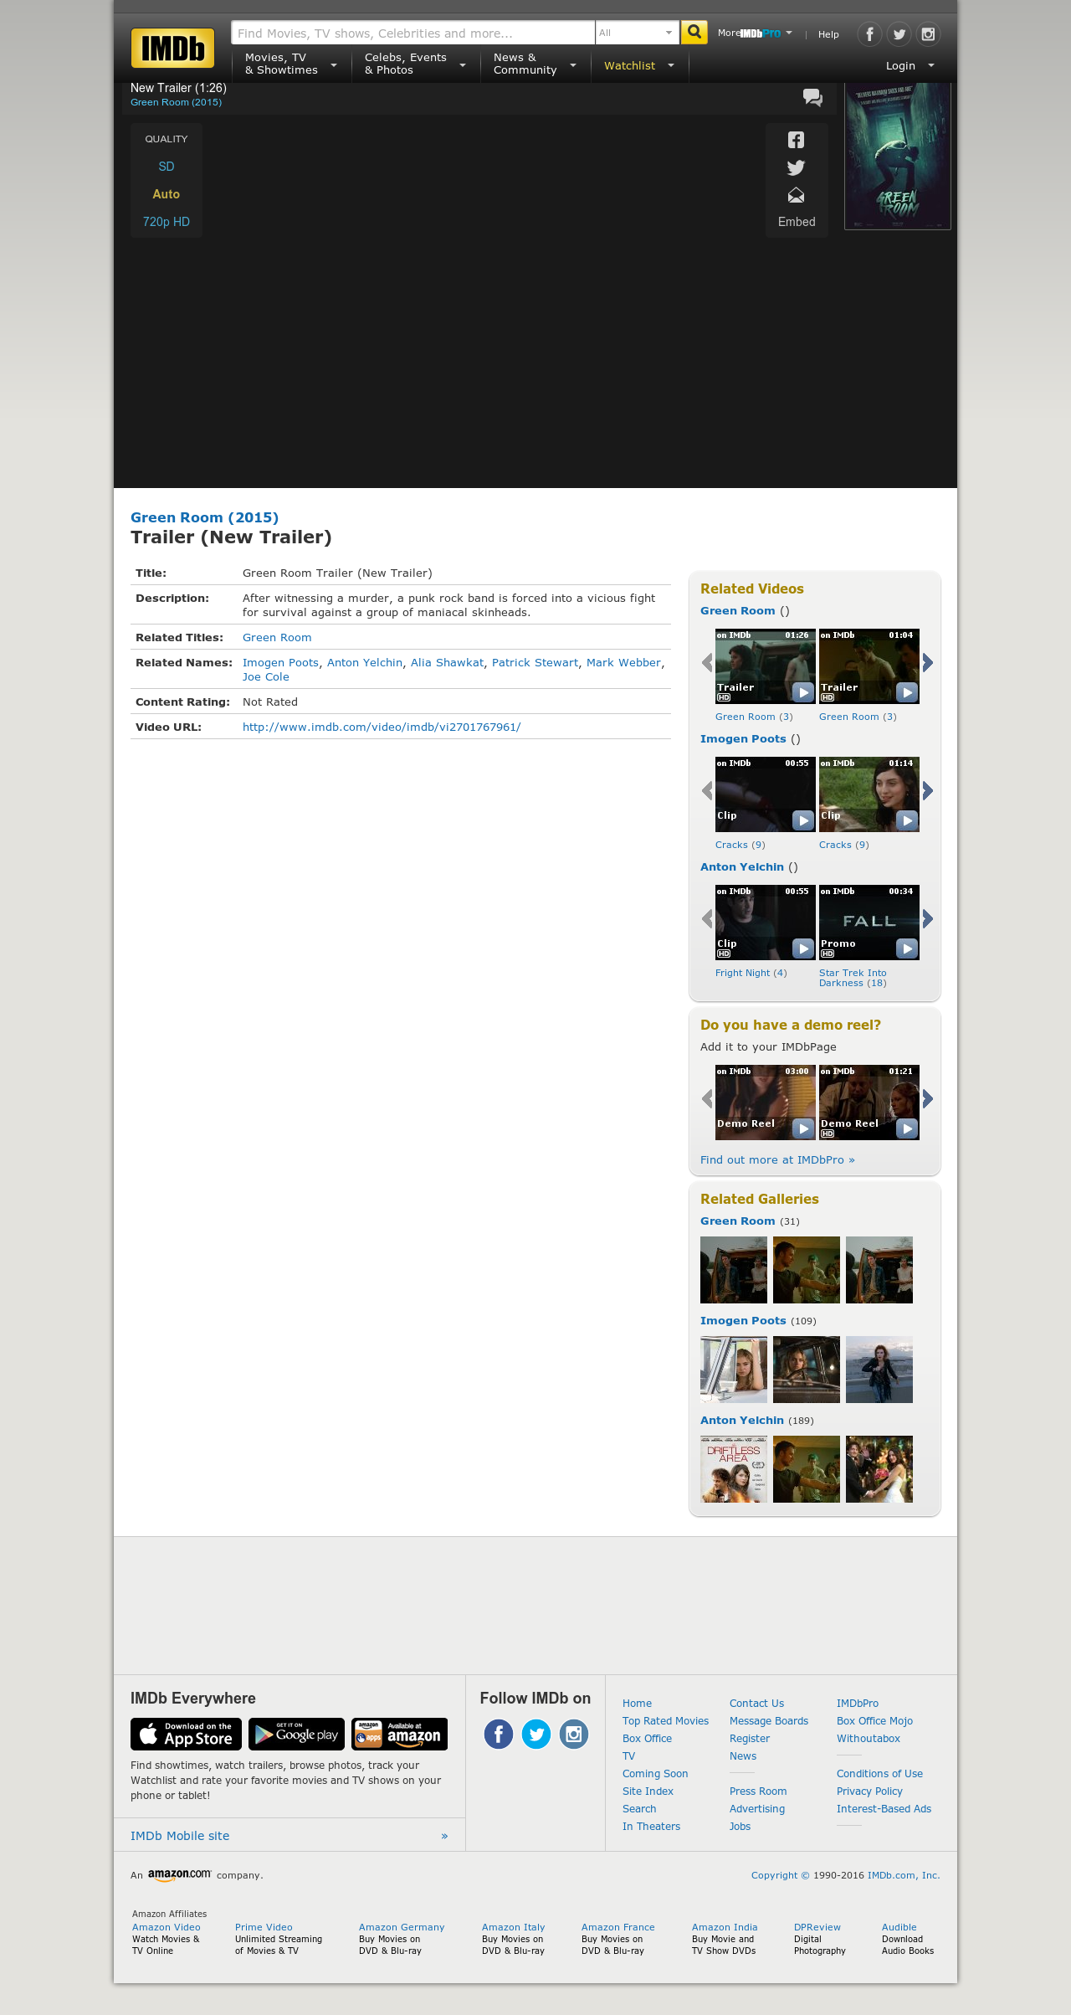Show next Green Room related videos
1071x2015 pixels.
pyautogui.click(x=927, y=663)
